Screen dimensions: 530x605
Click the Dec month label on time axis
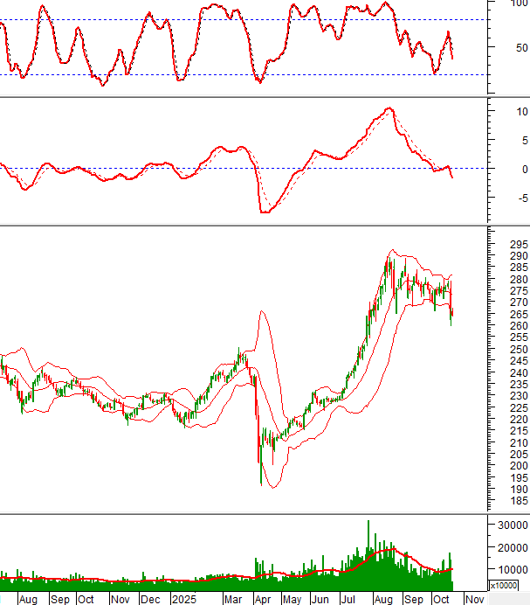tap(150, 599)
